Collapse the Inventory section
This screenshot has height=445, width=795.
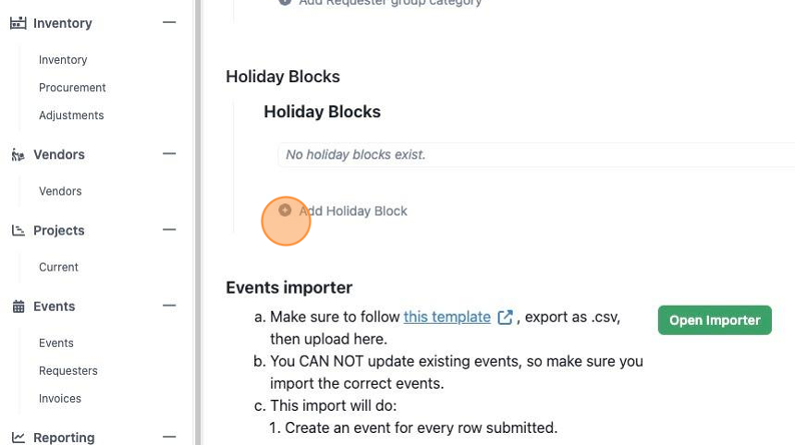(169, 22)
